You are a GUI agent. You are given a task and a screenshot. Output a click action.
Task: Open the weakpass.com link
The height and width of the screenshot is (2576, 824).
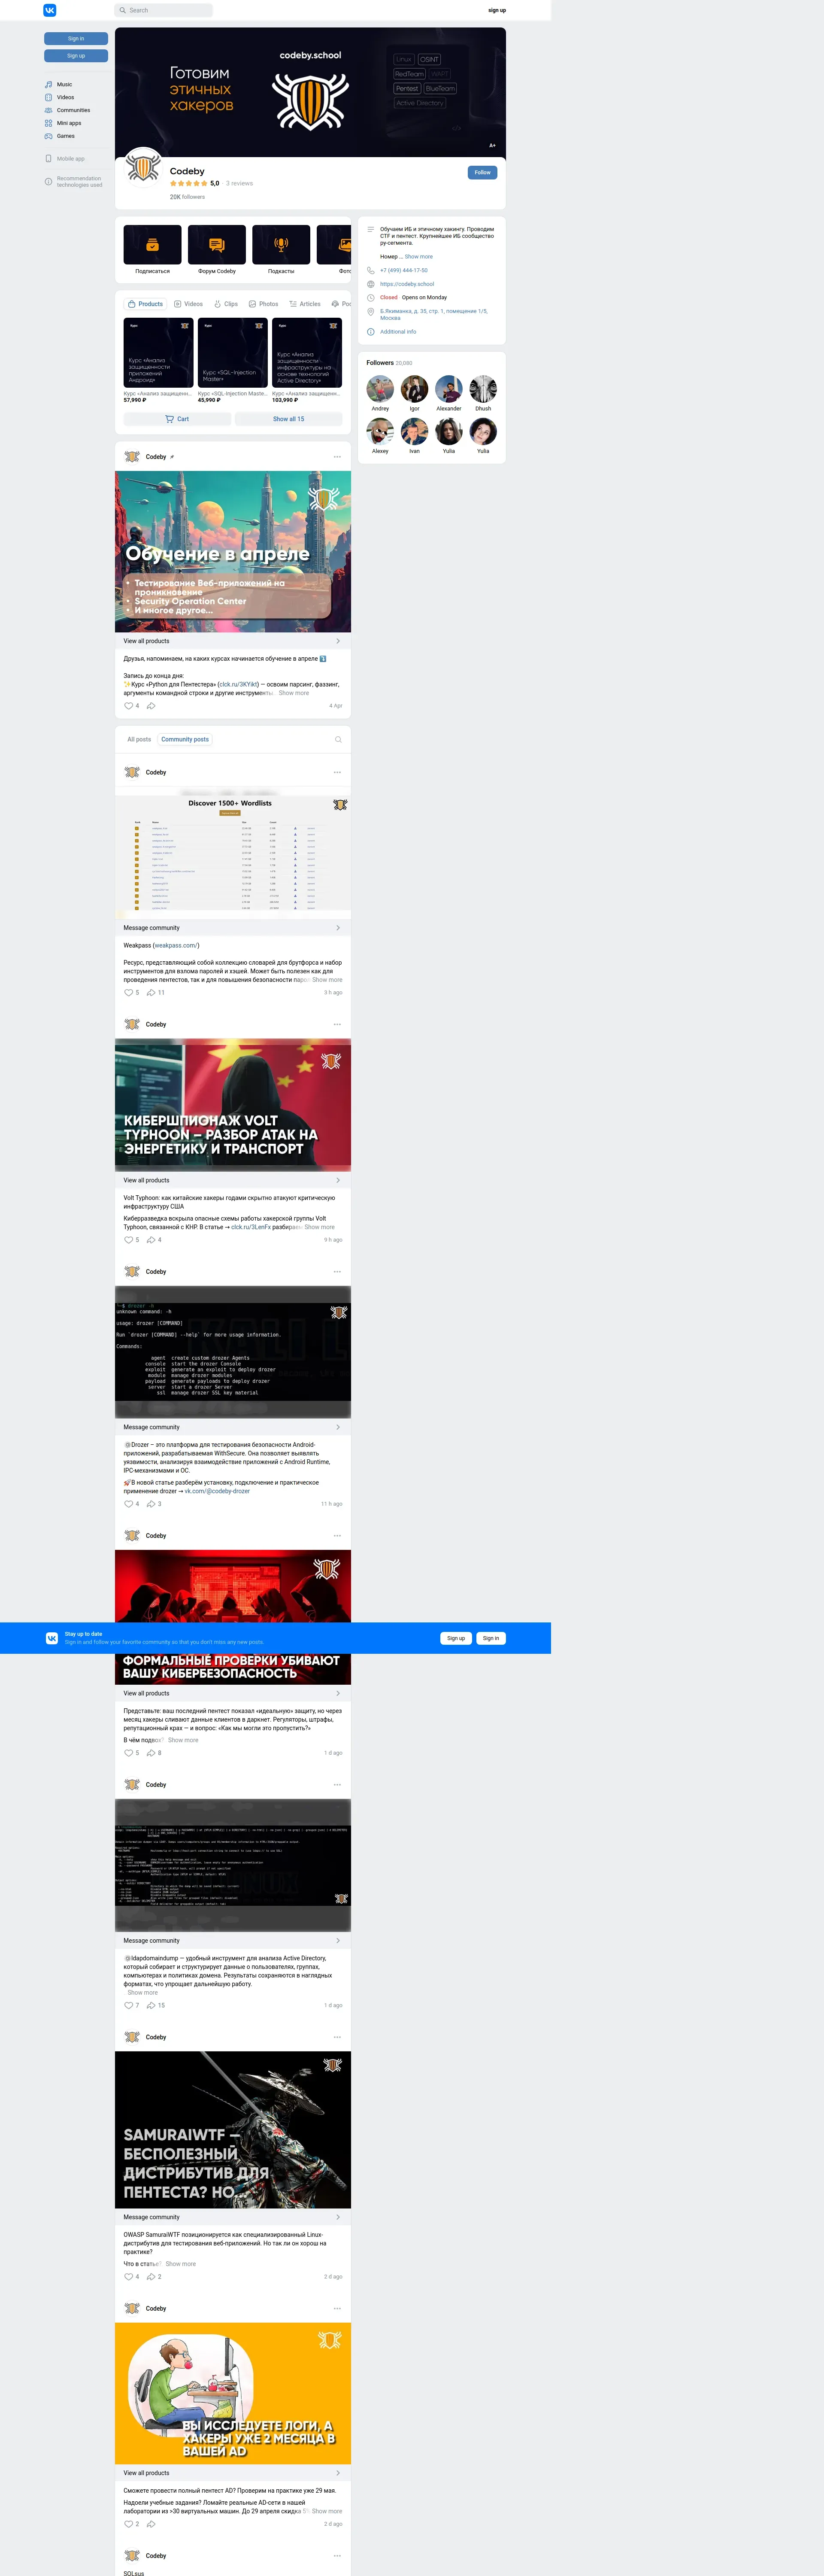(x=175, y=945)
